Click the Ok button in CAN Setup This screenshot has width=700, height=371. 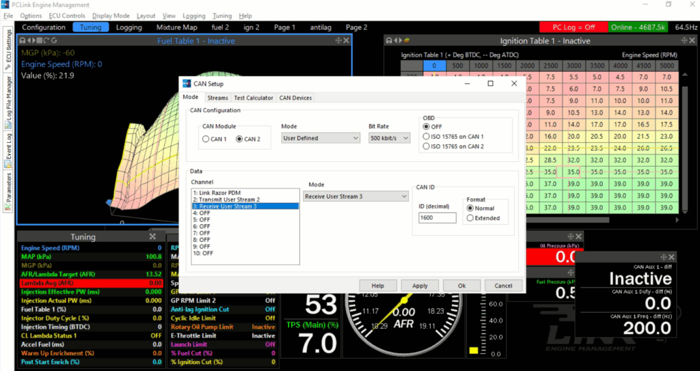click(461, 286)
